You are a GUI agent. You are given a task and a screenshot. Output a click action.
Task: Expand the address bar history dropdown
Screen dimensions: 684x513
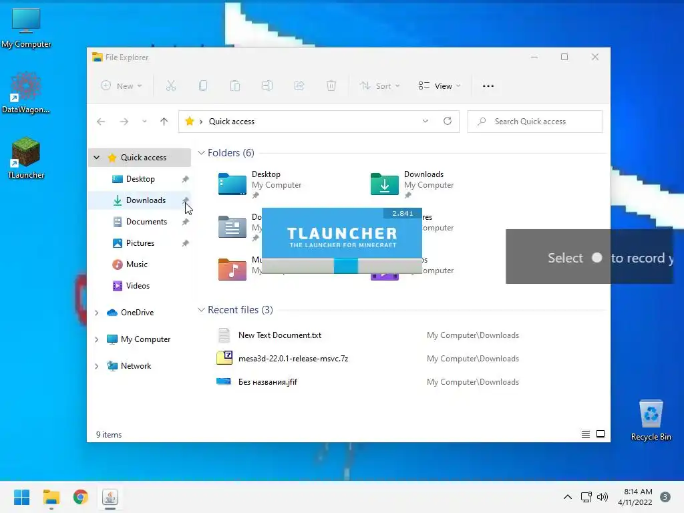click(x=425, y=122)
